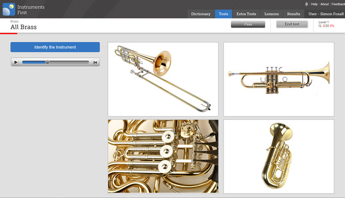Image resolution: width=345 pixels, height=198 pixels.
Task: Click the Instruments First logo icon
Action: coord(9,9)
